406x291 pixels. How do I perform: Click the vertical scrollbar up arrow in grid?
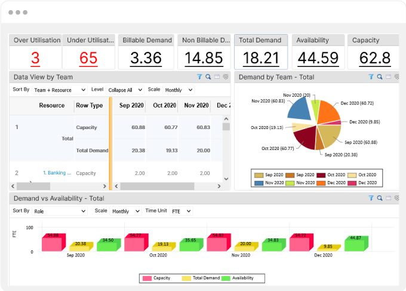(226, 119)
